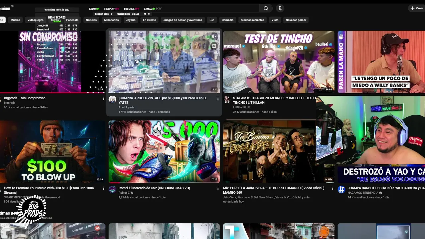
Task: Select the Rap filter chip
Action: coord(212,20)
